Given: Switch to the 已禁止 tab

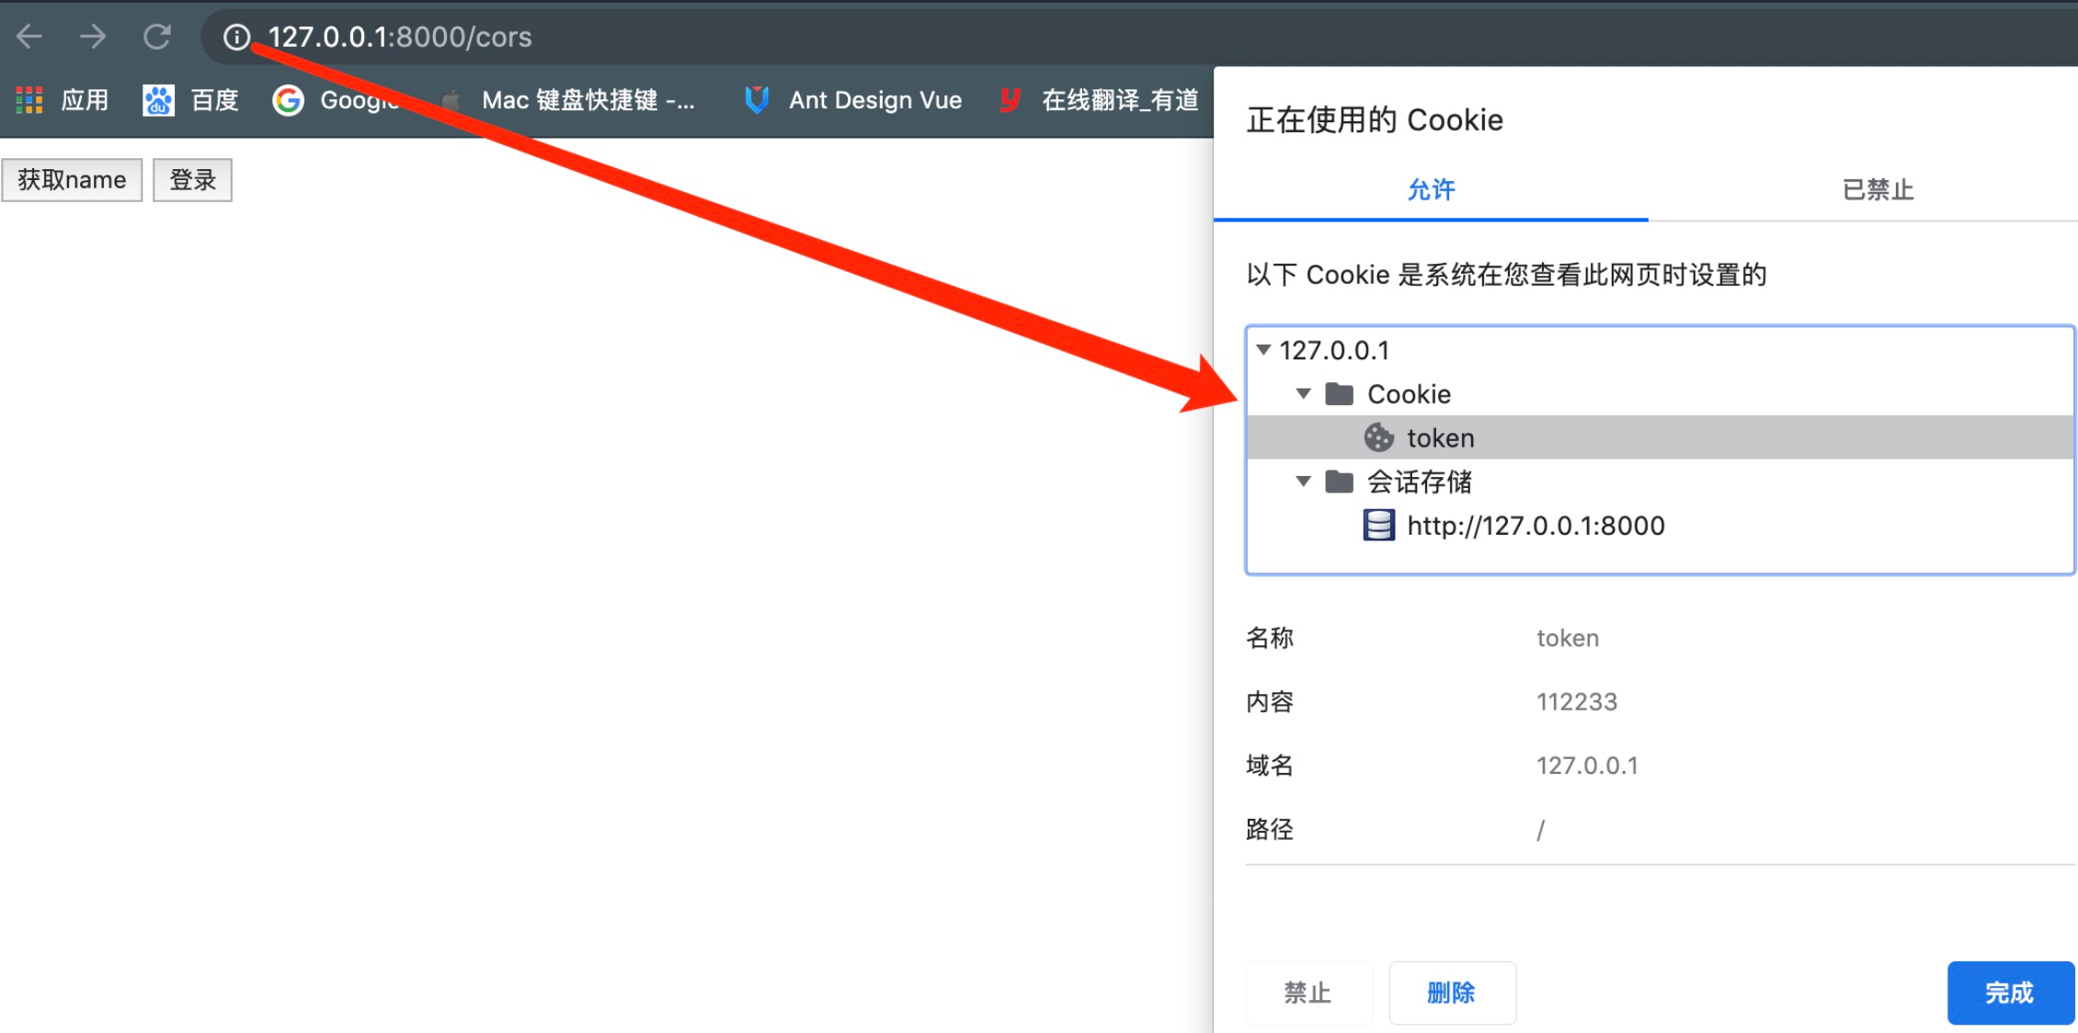Looking at the screenshot, I should point(1877,190).
